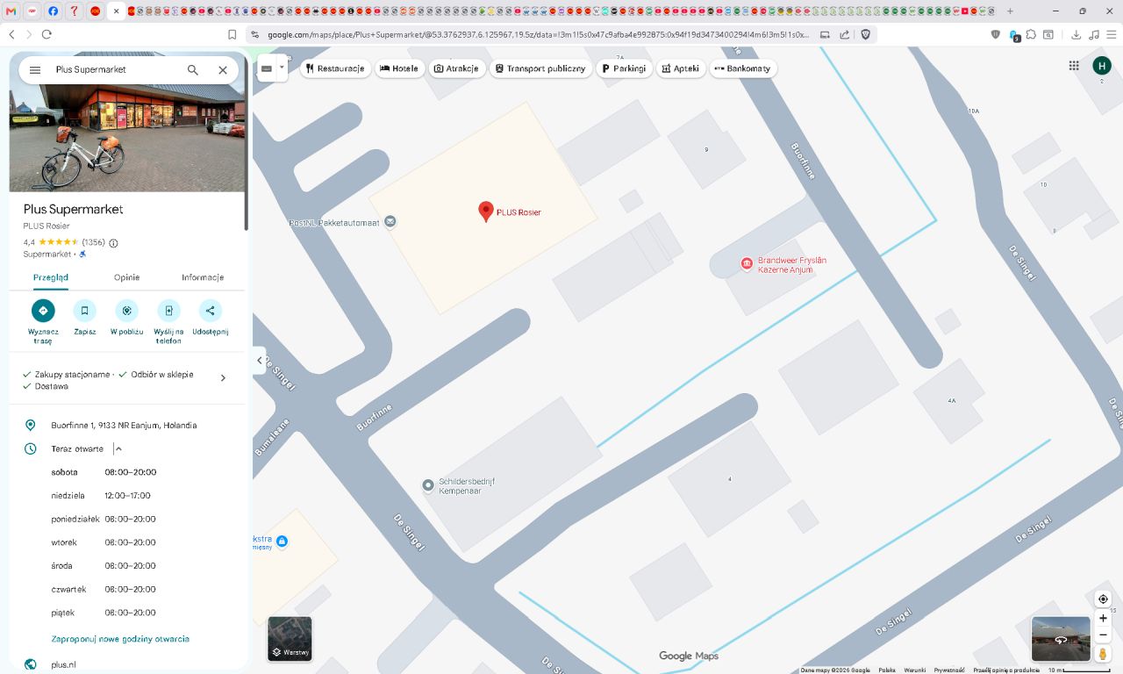Image resolution: width=1123 pixels, height=674 pixels.
Task: Expand the service options chevron
Action: point(223,378)
